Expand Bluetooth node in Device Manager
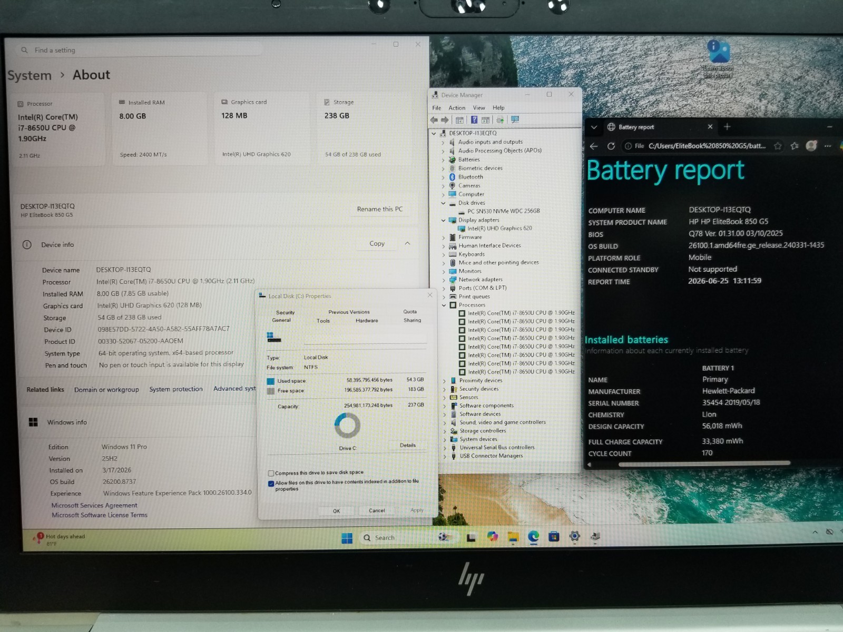The width and height of the screenshot is (843, 632). (443, 177)
